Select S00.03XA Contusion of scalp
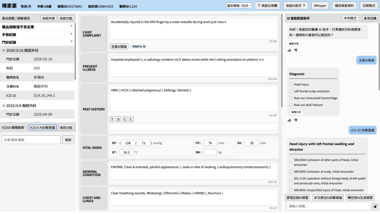This screenshot has width=380, height=214. click(x=291, y=171)
